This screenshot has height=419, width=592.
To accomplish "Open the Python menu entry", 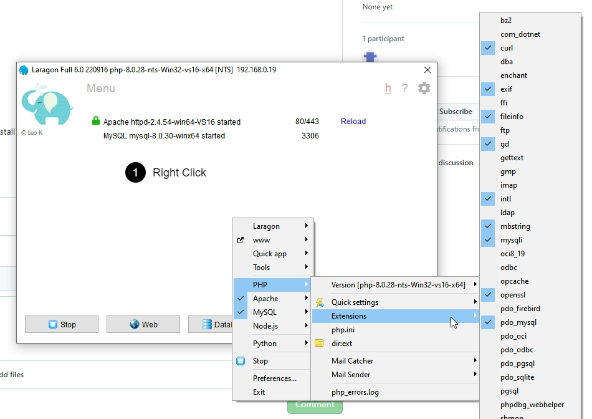I will pos(273,344).
